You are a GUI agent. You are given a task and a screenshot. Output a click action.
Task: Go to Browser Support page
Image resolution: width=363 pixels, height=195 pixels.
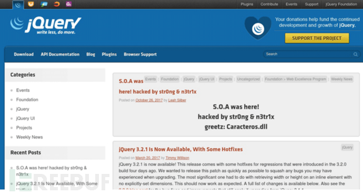pyautogui.click(x=140, y=54)
